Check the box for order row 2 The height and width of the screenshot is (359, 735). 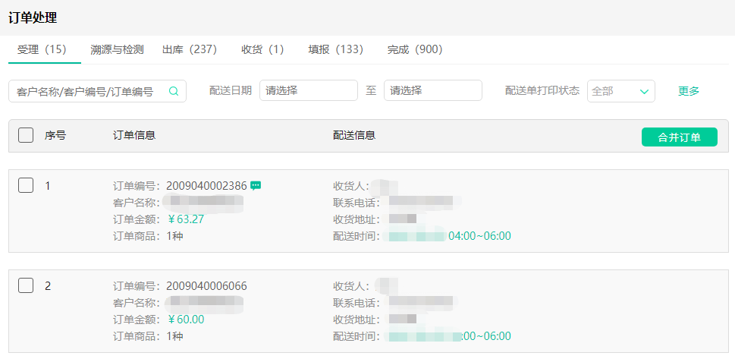[x=26, y=285]
